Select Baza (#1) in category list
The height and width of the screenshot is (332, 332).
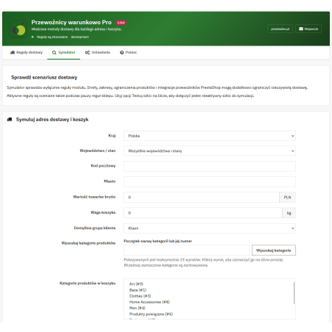coord(137,290)
